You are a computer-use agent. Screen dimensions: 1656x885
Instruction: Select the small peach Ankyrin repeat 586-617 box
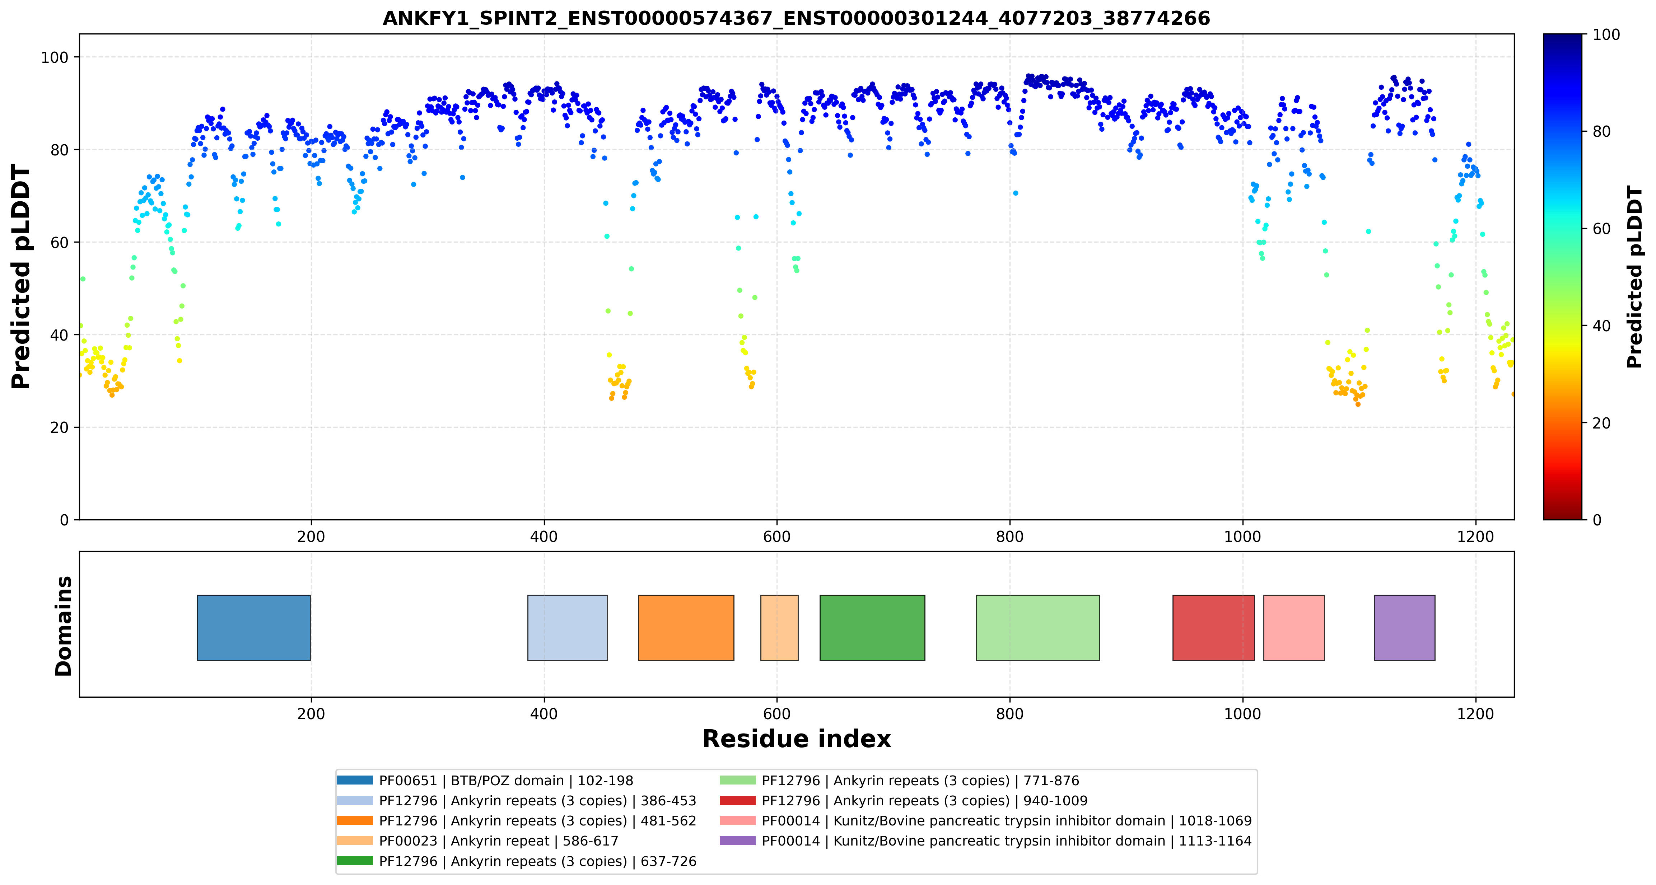pos(779,627)
